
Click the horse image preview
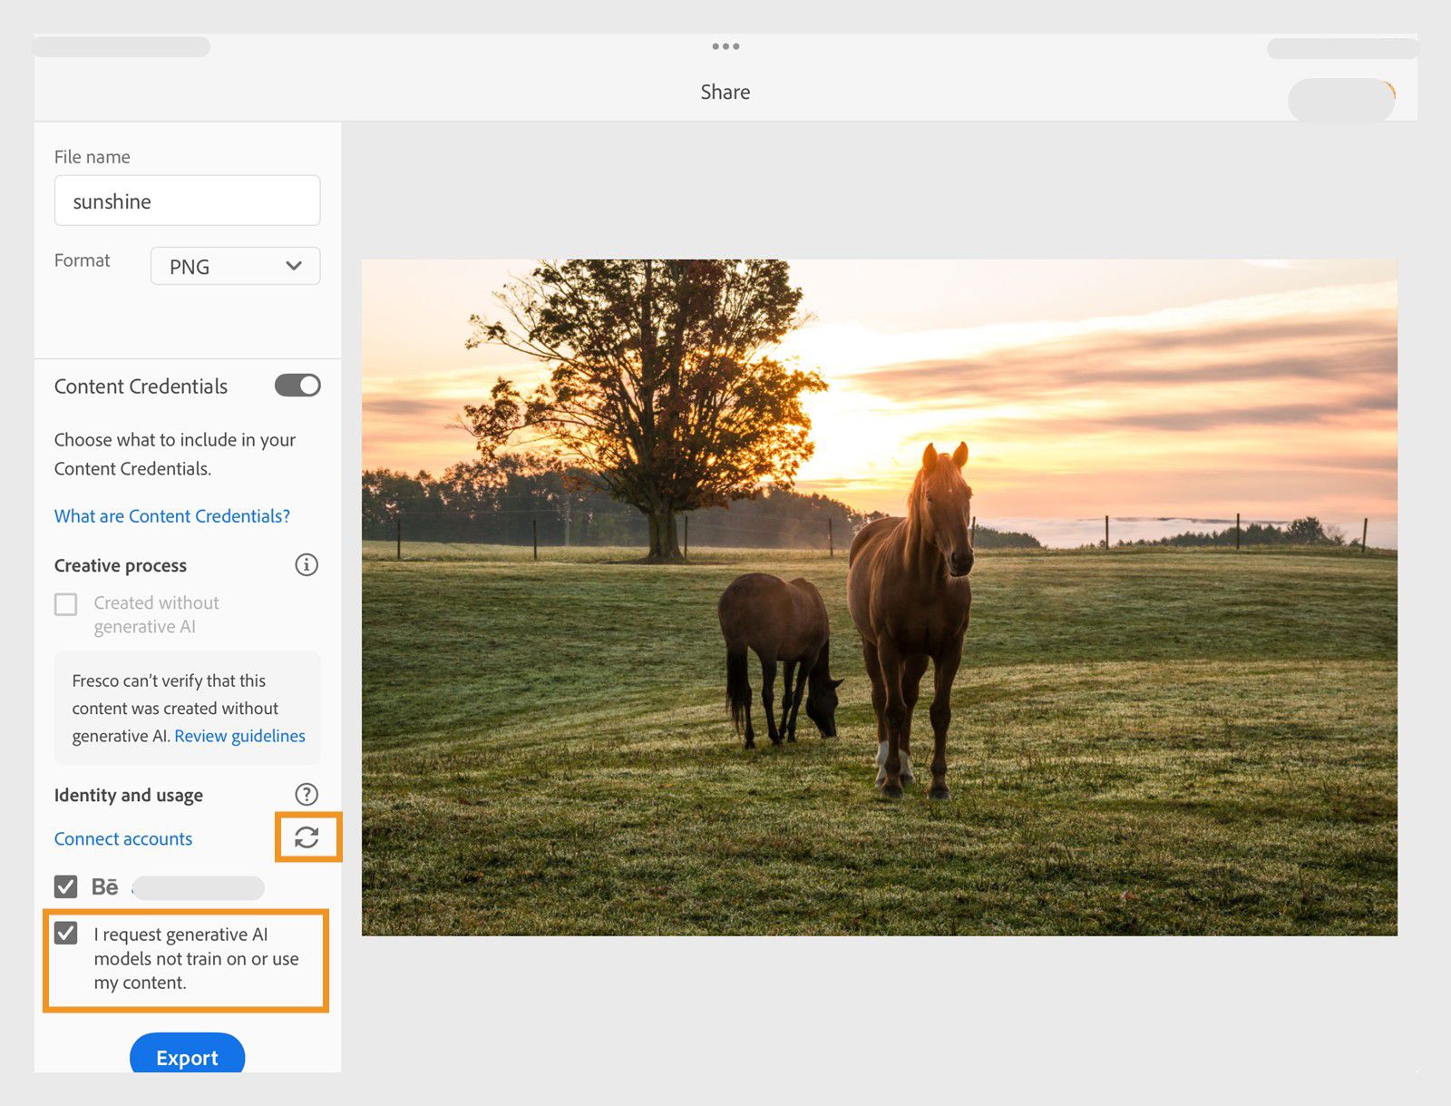tap(879, 597)
